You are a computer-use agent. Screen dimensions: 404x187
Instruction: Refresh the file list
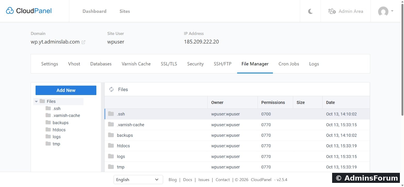(x=112, y=89)
